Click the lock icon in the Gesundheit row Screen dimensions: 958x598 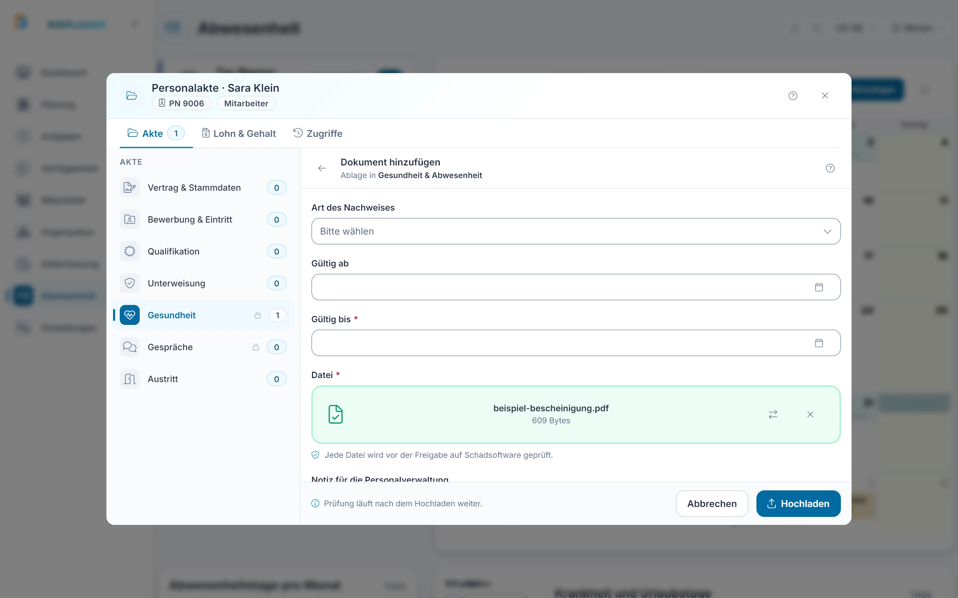tap(257, 315)
